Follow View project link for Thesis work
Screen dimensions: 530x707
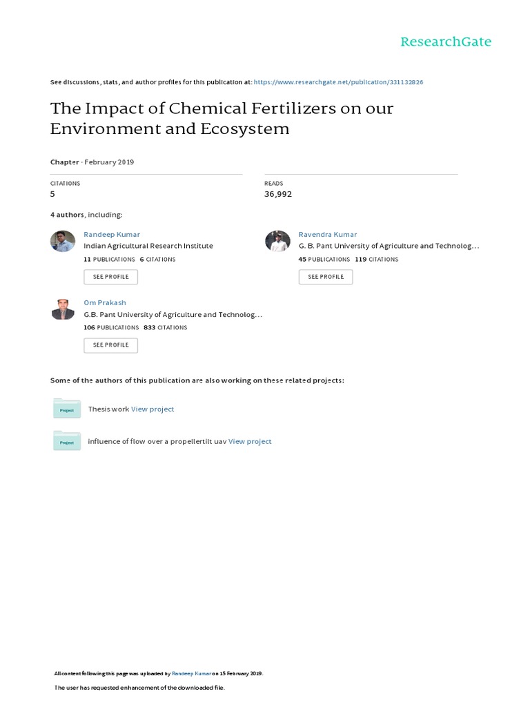click(153, 409)
